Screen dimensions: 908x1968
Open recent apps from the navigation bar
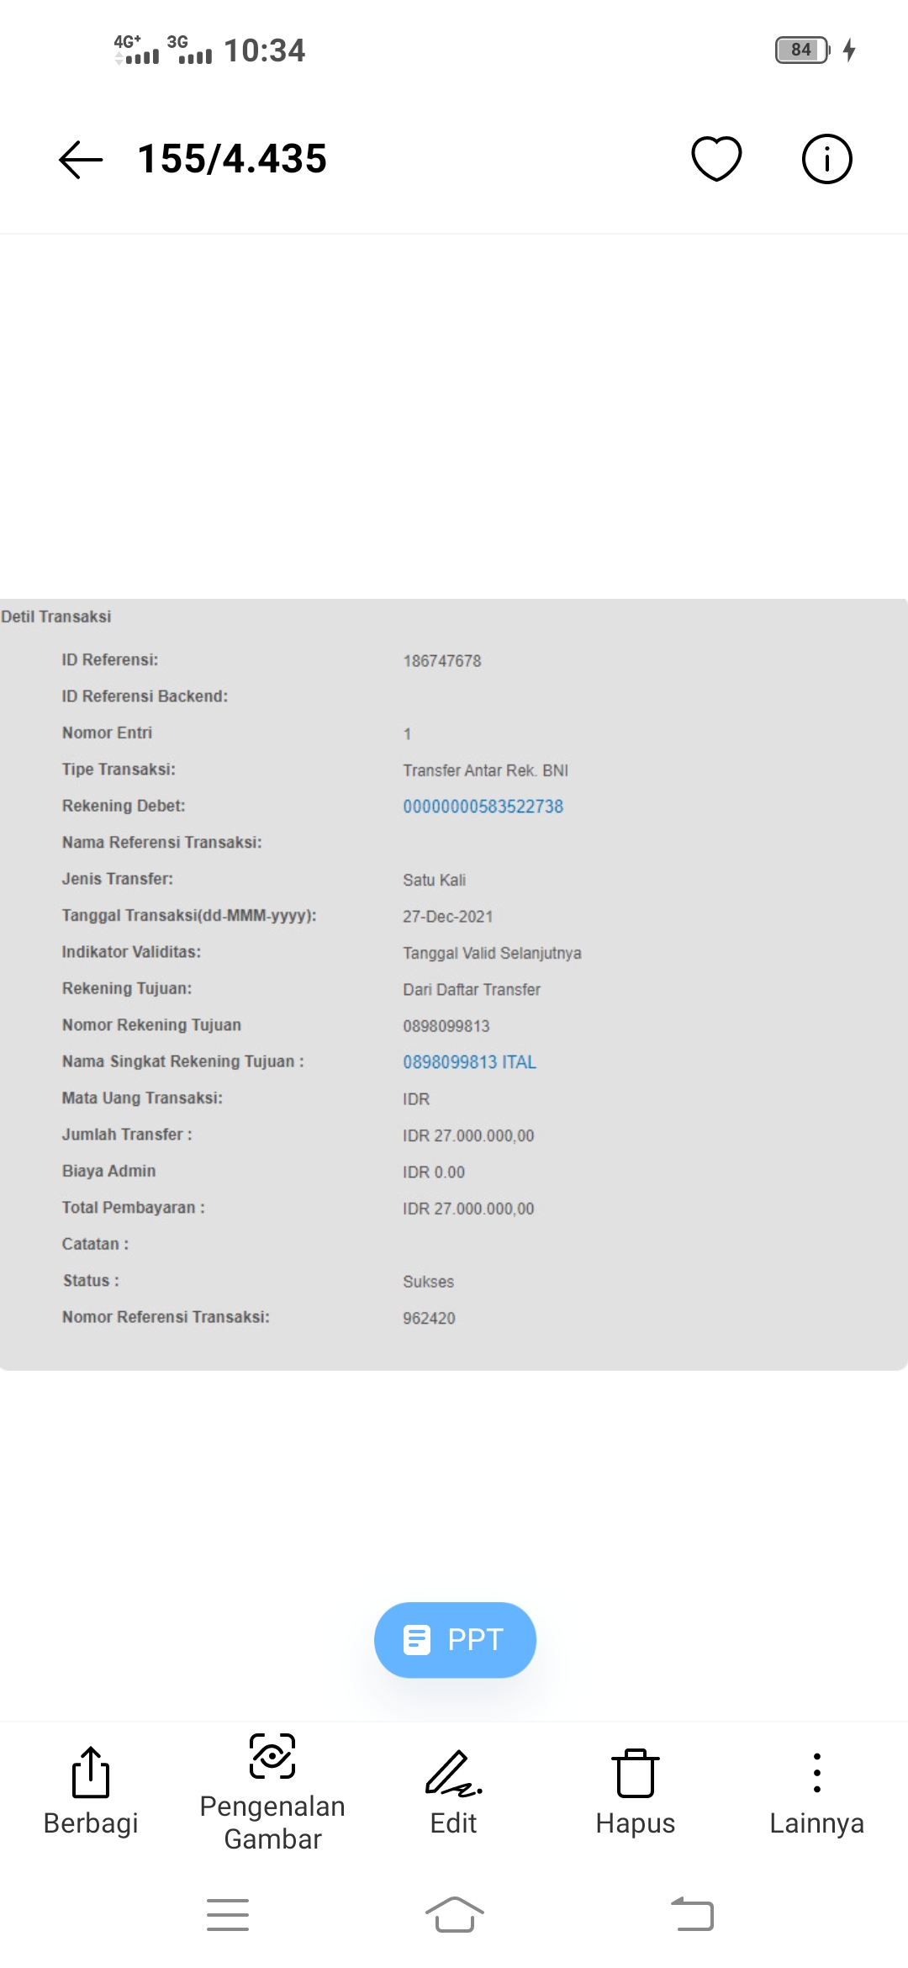click(x=228, y=1915)
